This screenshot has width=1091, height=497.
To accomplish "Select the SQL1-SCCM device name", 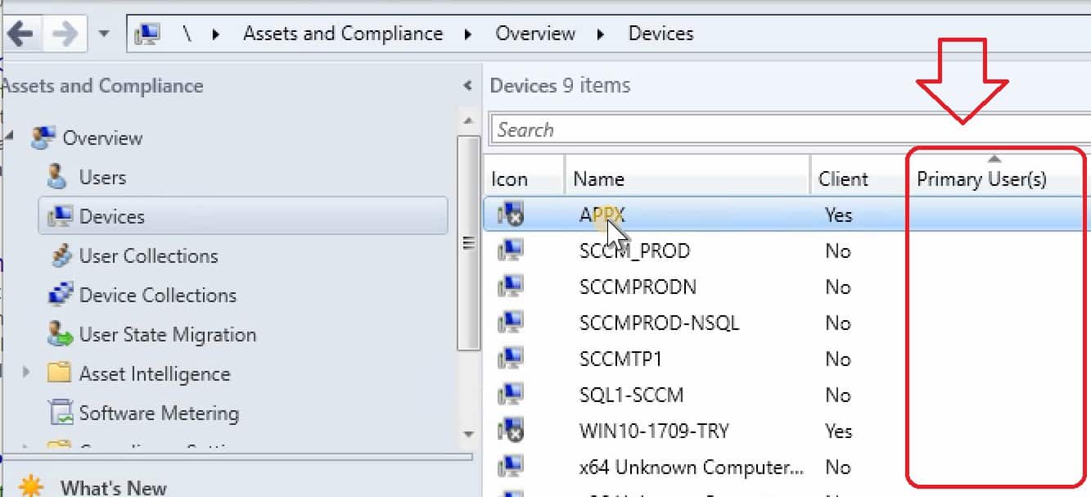I will coord(631,395).
